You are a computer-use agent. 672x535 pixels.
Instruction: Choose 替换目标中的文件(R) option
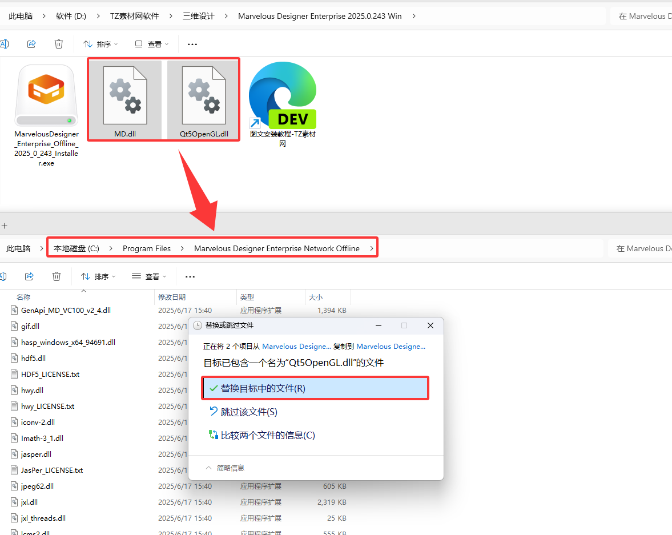[315, 388]
